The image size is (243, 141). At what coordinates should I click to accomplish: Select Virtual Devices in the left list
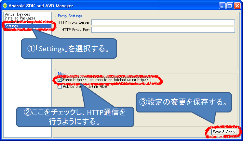pos(17,14)
